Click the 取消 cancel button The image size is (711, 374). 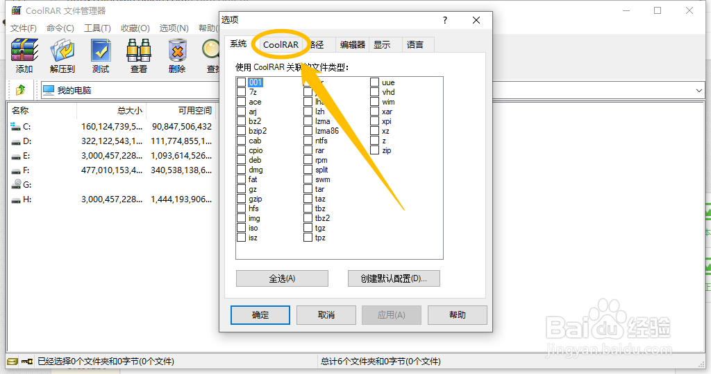point(326,315)
